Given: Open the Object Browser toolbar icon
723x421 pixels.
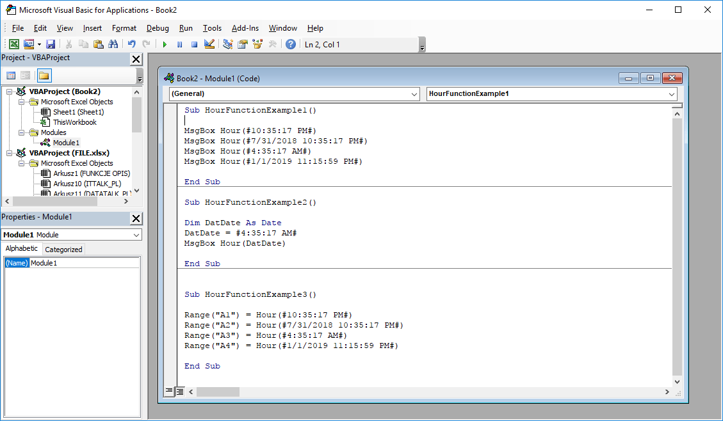Looking at the screenshot, I should 257,44.
